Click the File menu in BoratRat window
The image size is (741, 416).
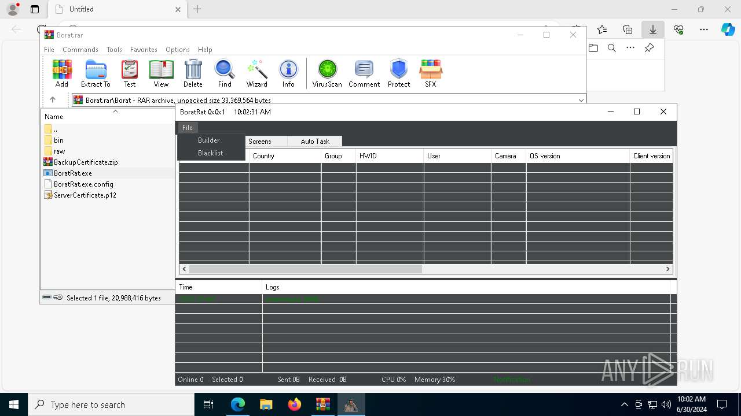pyautogui.click(x=188, y=128)
